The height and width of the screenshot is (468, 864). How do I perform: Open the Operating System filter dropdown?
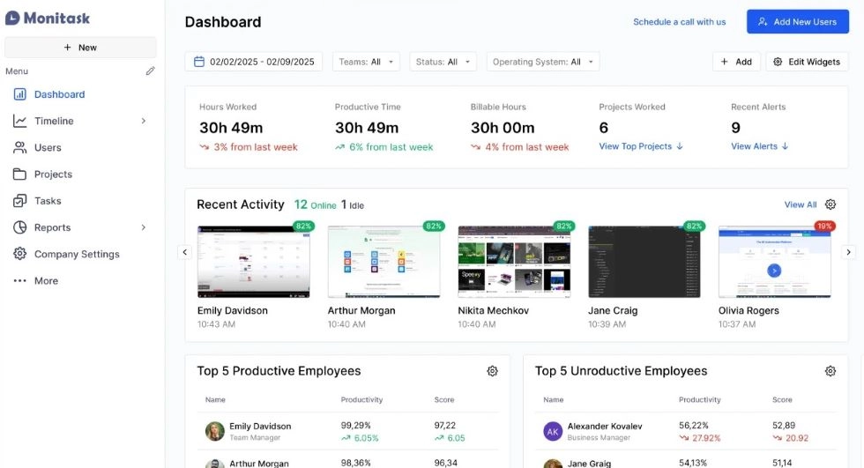pyautogui.click(x=542, y=62)
